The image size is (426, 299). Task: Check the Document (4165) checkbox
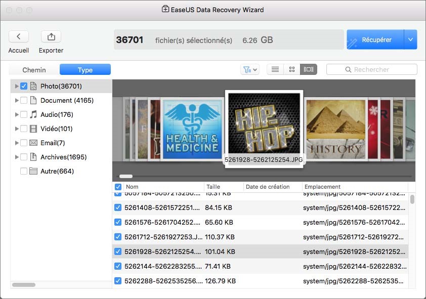[24, 100]
